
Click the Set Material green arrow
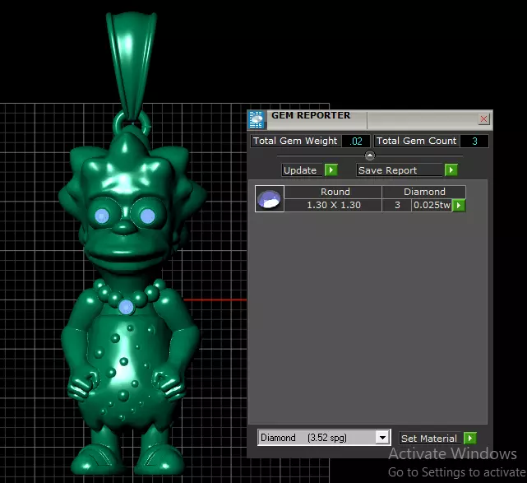tap(470, 438)
